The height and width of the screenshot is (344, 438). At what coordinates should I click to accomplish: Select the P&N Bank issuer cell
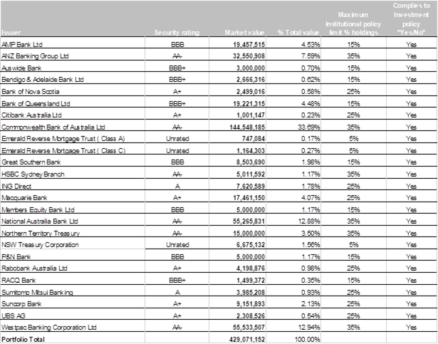click(x=16, y=257)
